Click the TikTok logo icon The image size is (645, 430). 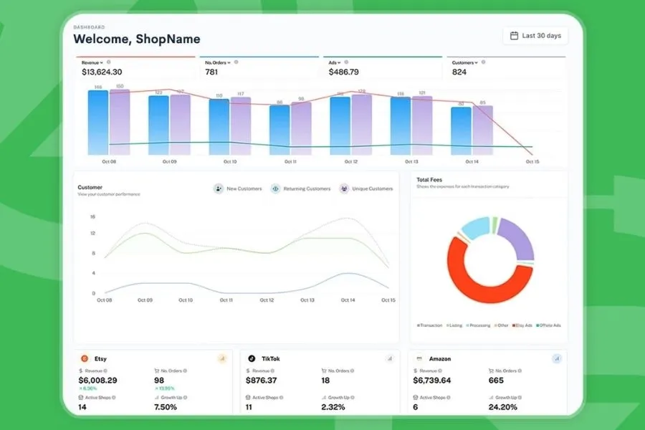click(252, 358)
